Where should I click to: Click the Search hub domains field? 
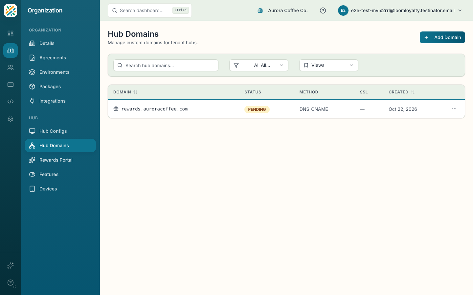pos(166,65)
